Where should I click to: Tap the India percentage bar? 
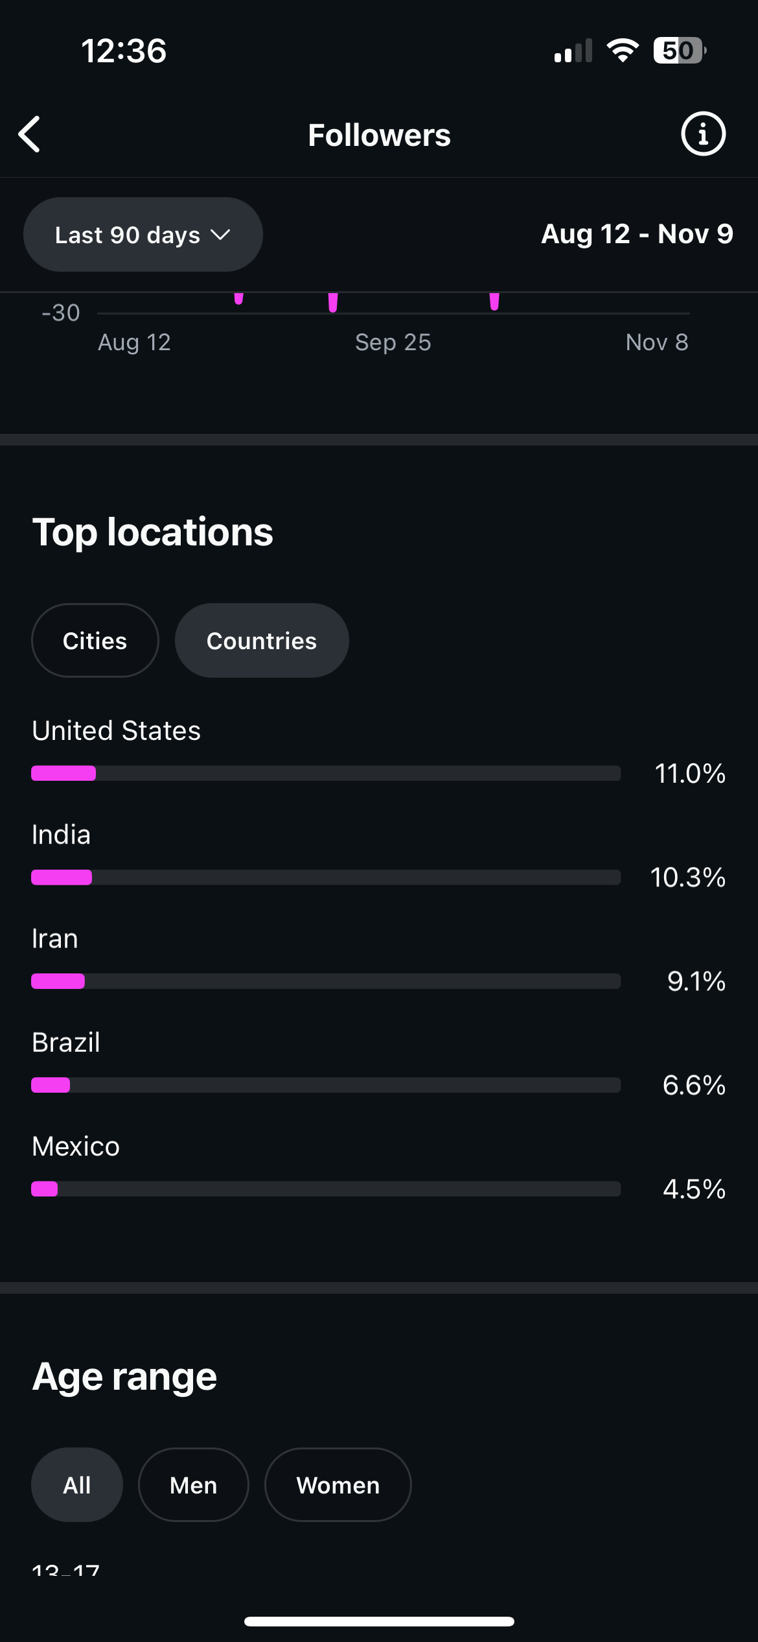pyautogui.click(x=326, y=877)
